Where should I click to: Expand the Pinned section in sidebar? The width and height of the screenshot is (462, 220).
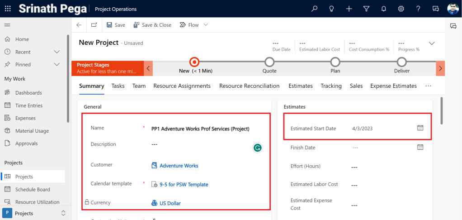tap(57, 65)
